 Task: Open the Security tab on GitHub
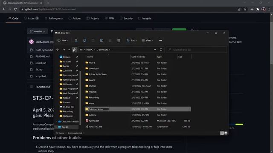coord(126,18)
